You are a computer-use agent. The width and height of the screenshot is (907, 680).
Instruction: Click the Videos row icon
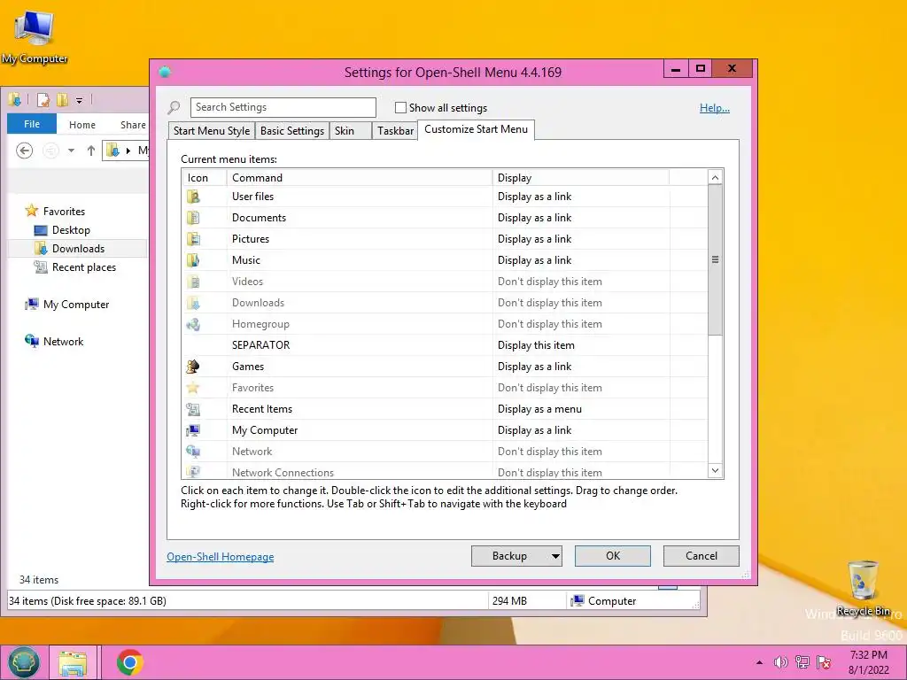(x=193, y=282)
